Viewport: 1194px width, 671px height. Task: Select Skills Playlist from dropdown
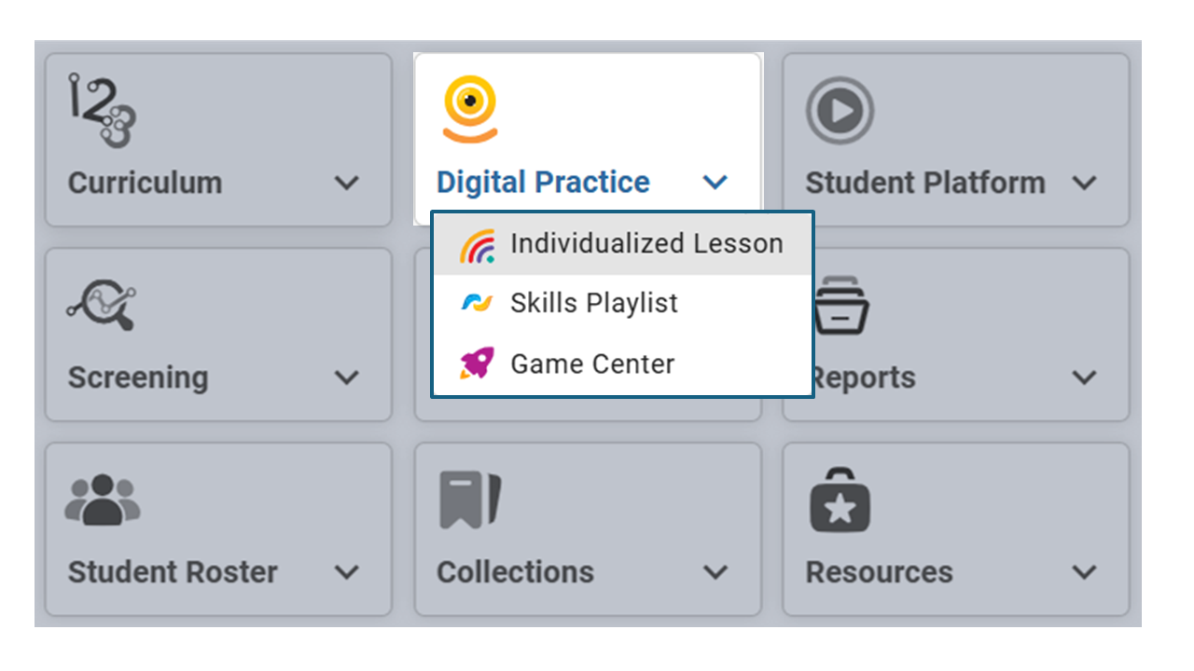(622, 304)
